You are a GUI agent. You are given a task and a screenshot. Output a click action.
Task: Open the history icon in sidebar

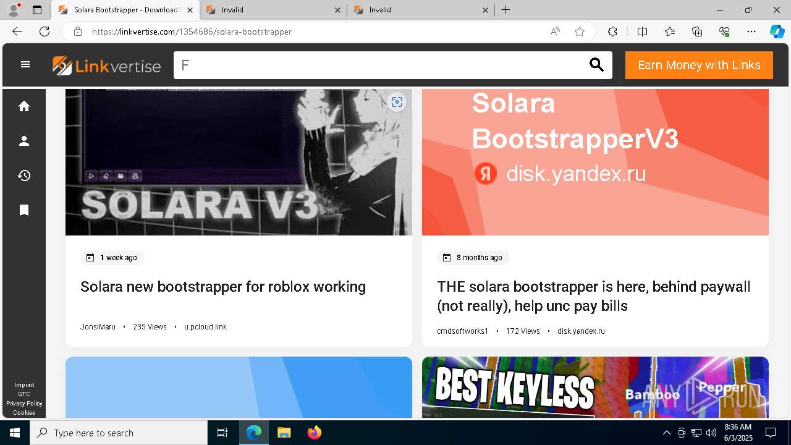tap(24, 176)
